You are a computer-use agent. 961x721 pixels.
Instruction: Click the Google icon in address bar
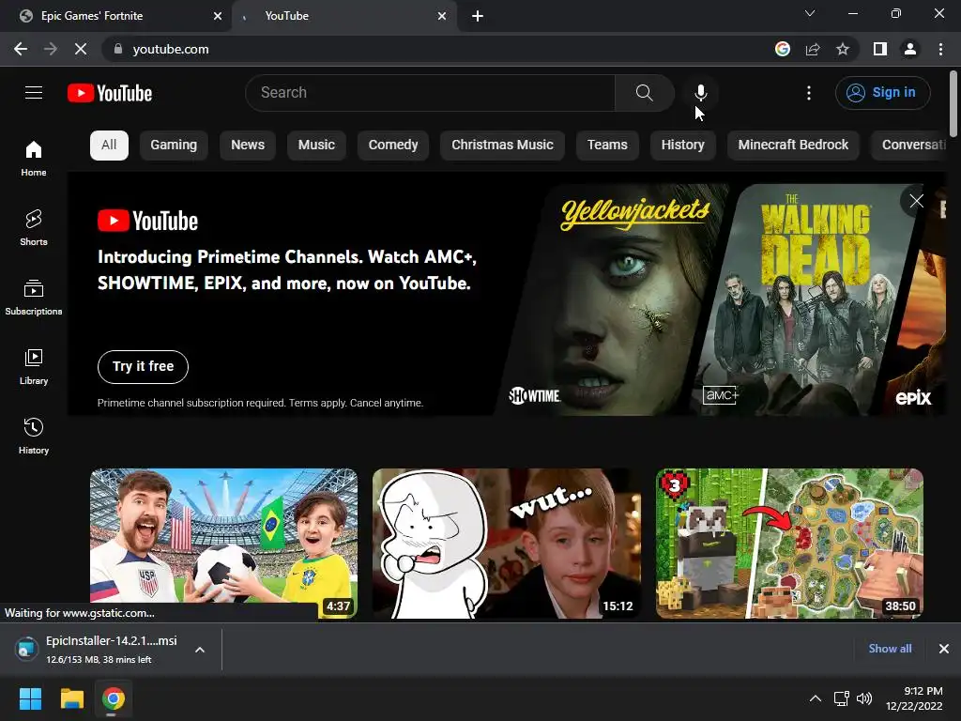[x=782, y=49]
